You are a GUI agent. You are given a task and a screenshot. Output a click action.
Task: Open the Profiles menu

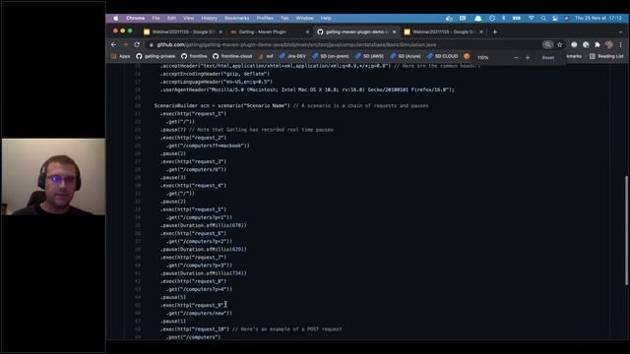[x=265, y=18]
